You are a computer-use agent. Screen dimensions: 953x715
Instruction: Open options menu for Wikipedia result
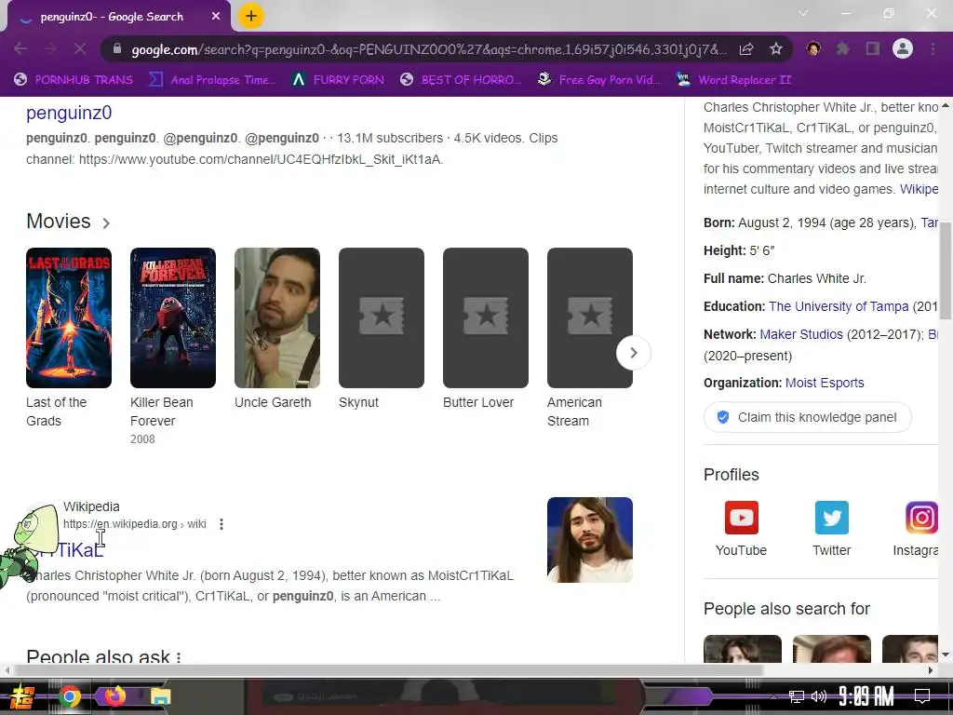click(x=221, y=524)
